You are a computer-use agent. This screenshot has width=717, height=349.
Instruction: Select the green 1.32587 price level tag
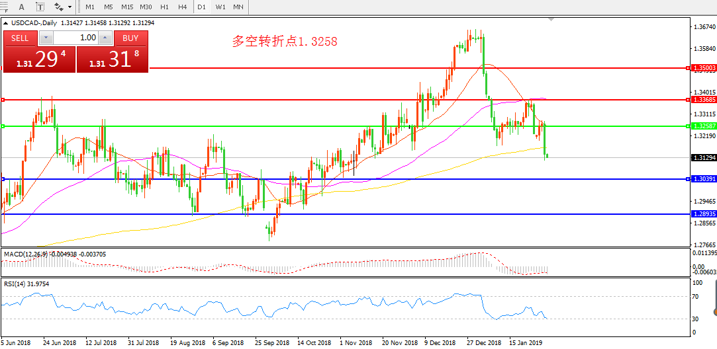pyautogui.click(x=702, y=126)
